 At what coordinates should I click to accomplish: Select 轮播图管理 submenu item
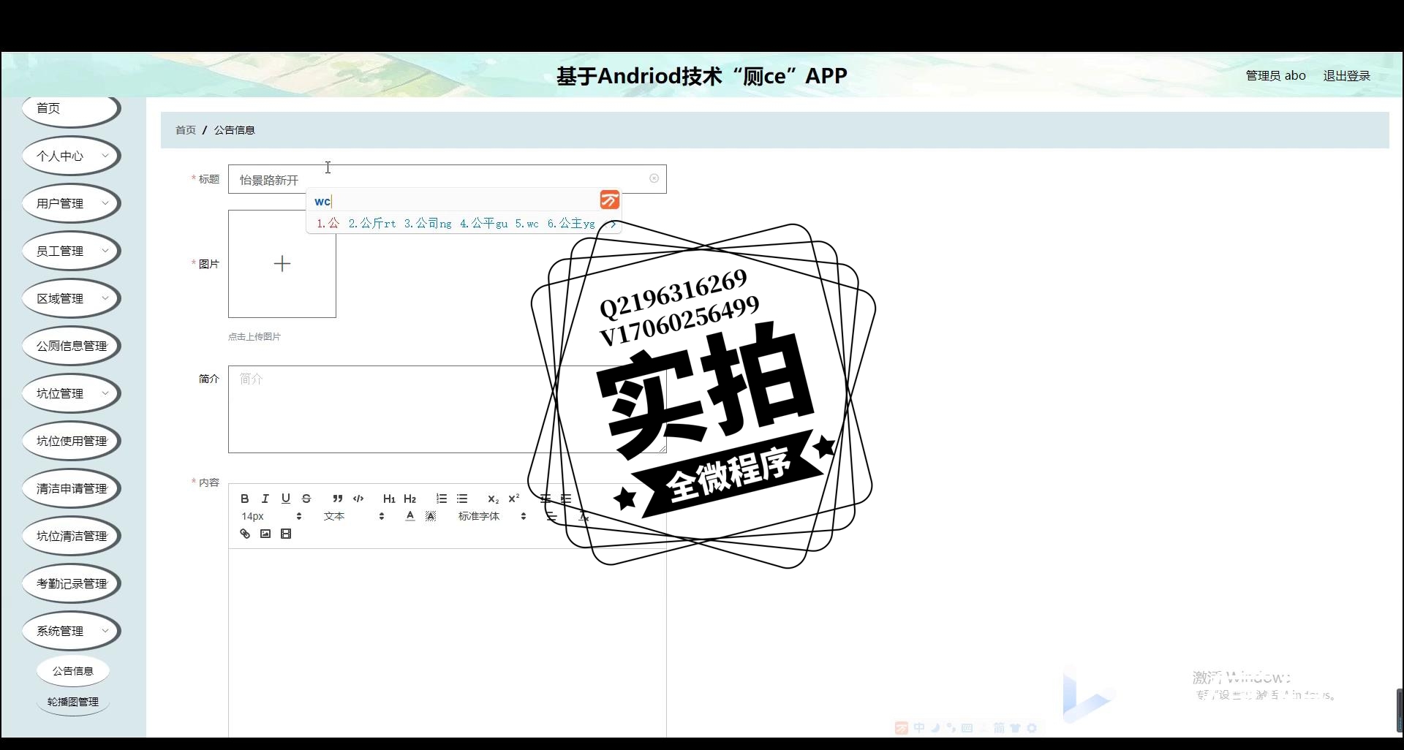coord(72,702)
